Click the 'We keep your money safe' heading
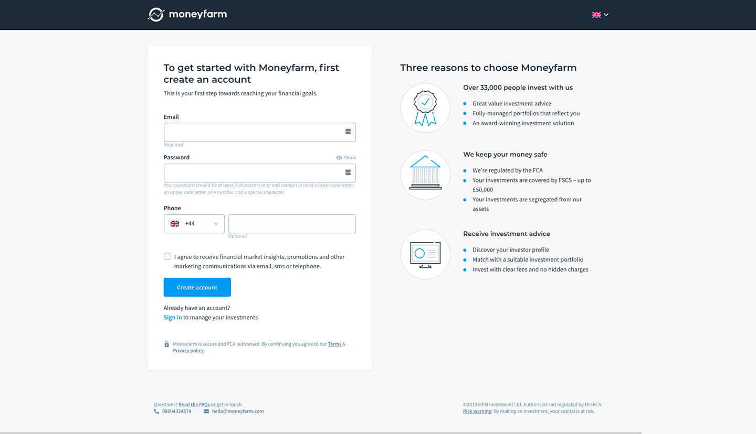This screenshot has width=756, height=434. (x=505, y=155)
